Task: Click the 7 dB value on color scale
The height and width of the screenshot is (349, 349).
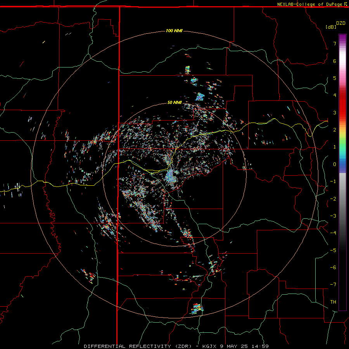Action: [x=335, y=43]
